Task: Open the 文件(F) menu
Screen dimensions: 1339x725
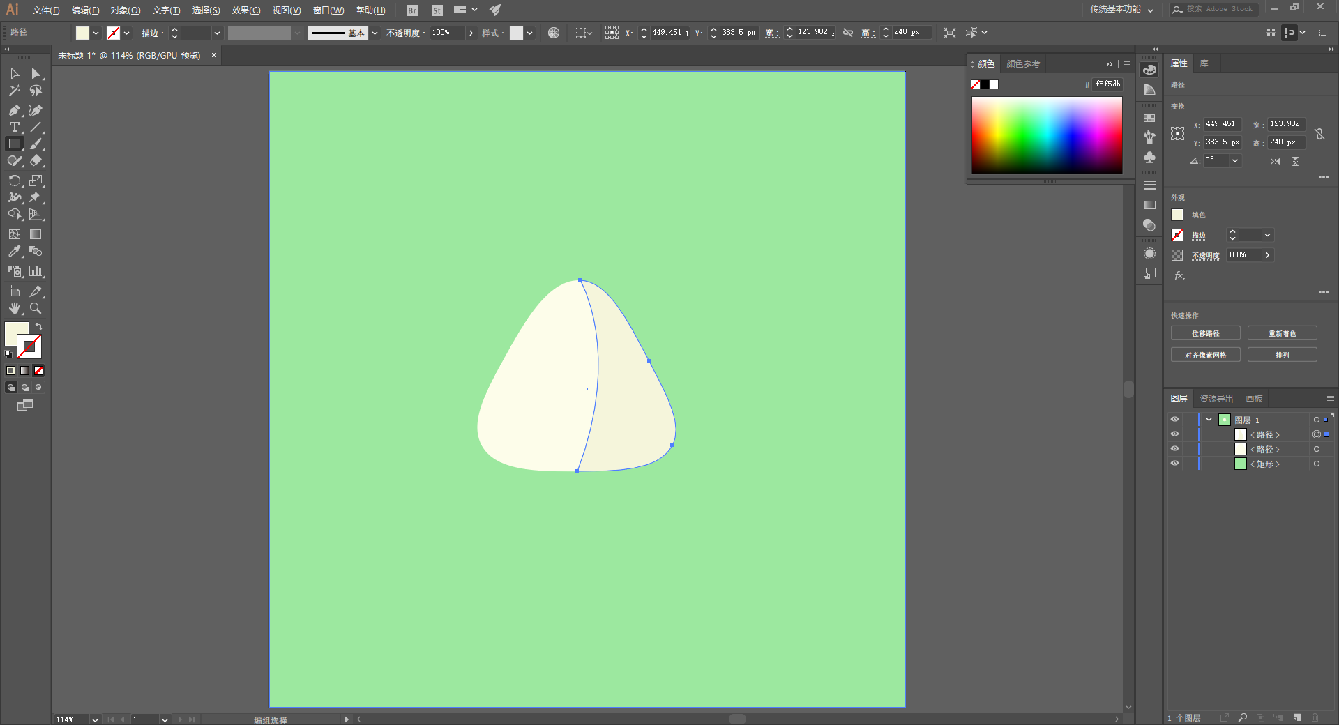Action: [46, 10]
